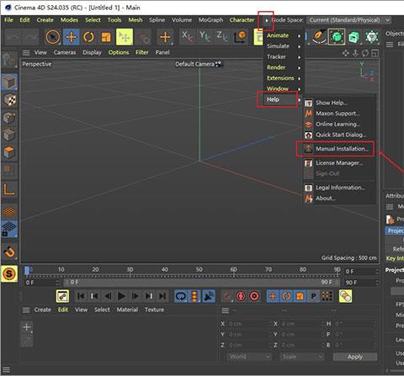Screen dimensions: 404x376
Task: Choose Maxon Support in Help menu
Action: click(339, 114)
